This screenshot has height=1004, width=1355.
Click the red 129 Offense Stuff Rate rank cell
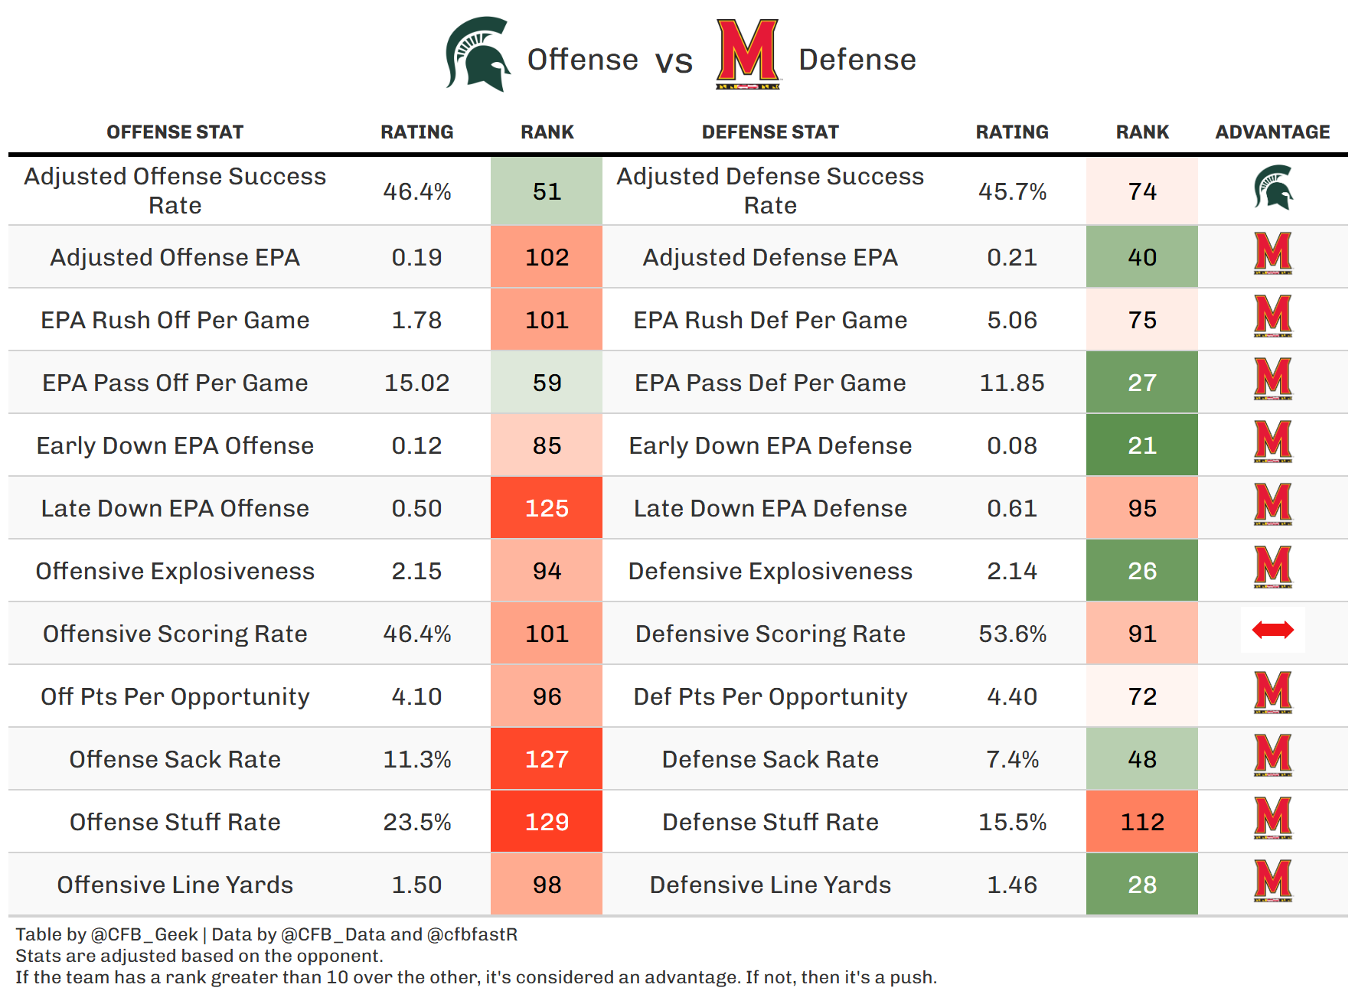coord(547,822)
